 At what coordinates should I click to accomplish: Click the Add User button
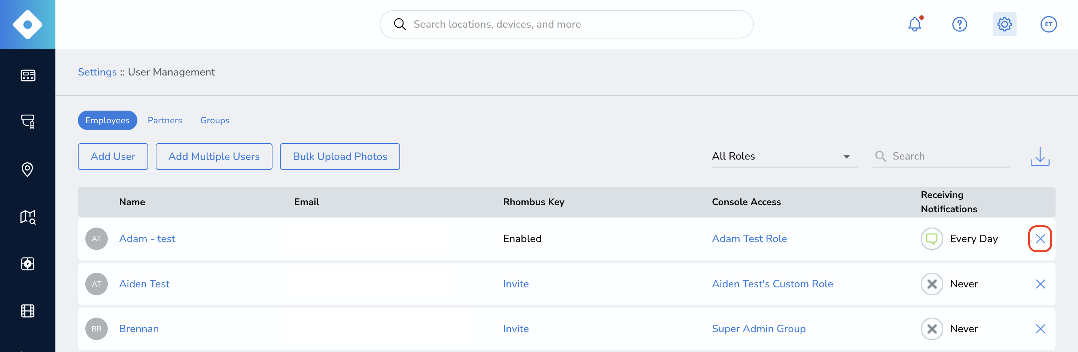click(x=113, y=157)
